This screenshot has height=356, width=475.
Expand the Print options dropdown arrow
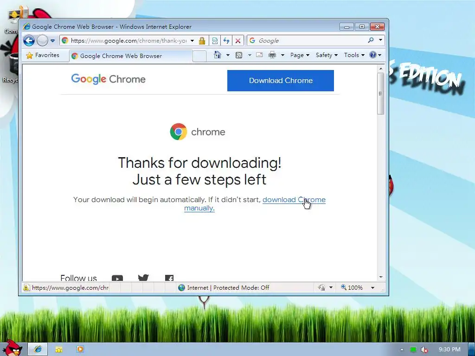[x=282, y=55]
